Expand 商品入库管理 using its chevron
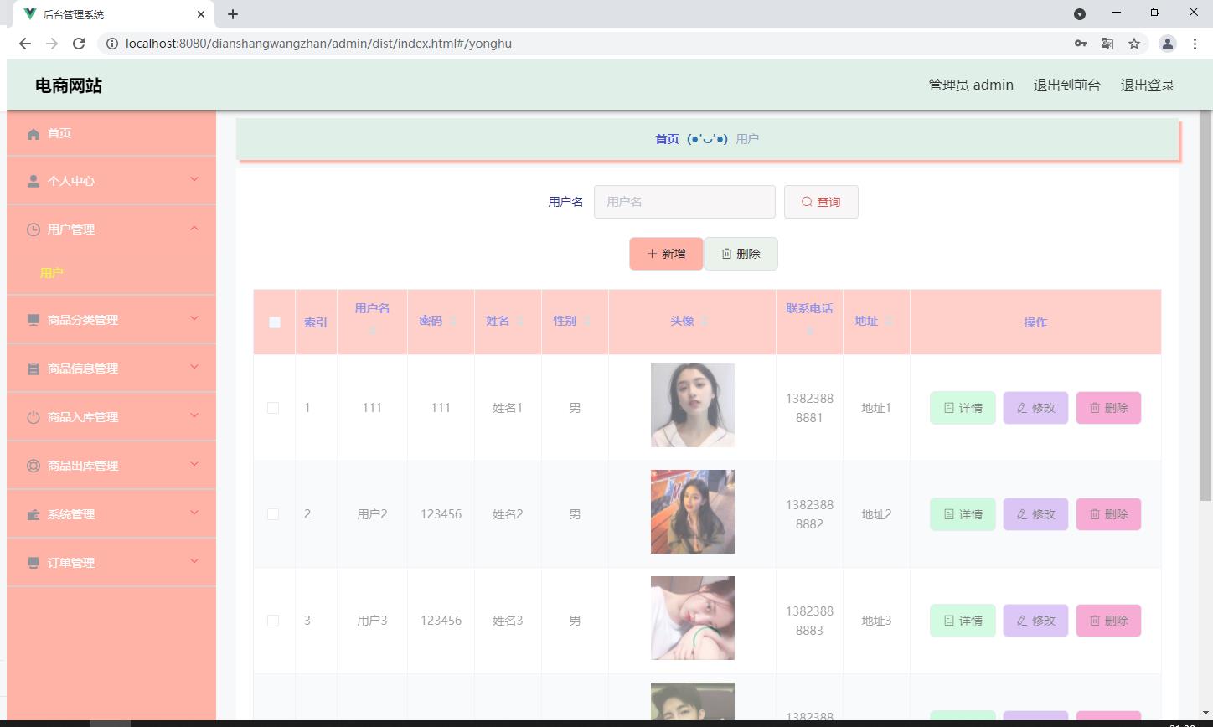The image size is (1213, 727). click(x=194, y=415)
